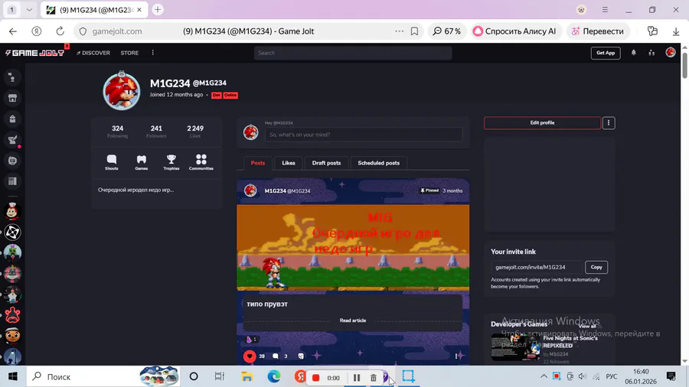Open the Store menu item
This screenshot has width=689, height=387.
[x=129, y=53]
